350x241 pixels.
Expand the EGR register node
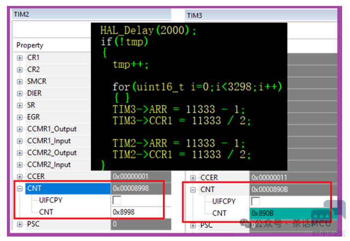tap(20, 117)
